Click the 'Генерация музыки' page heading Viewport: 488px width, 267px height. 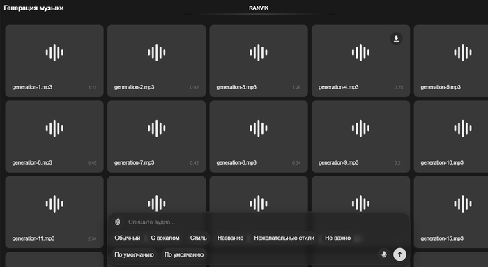[33, 8]
